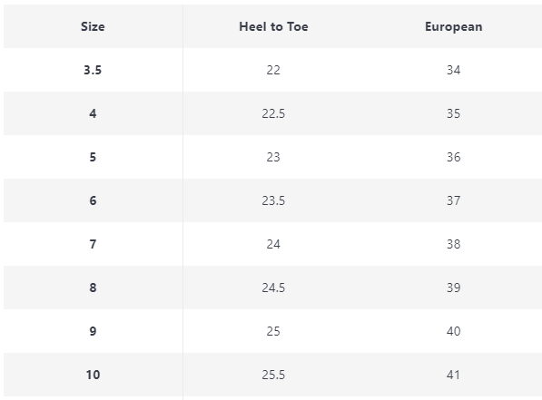Click the 24.5 heel to toe cell
The height and width of the screenshot is (400, 542).
273,288
